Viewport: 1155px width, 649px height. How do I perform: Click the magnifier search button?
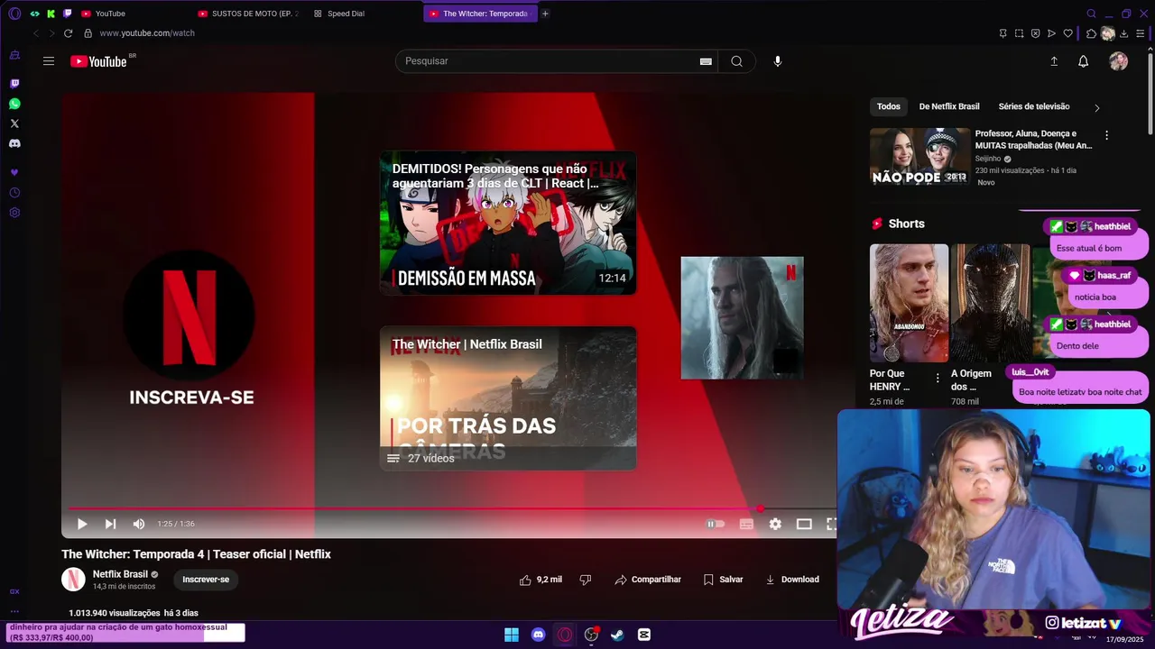tap(737, 61)
